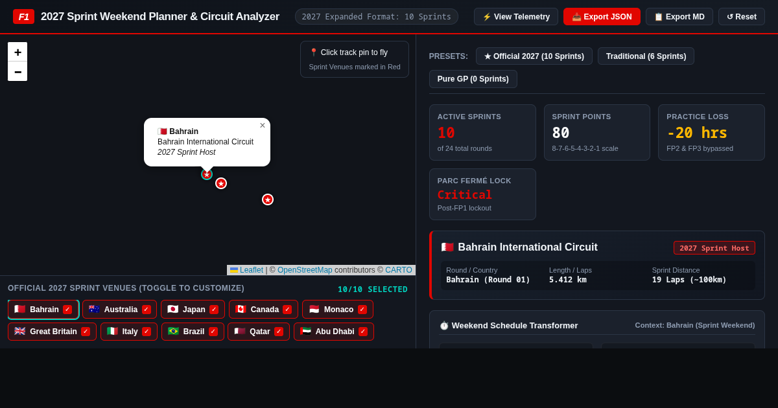This screenshot has height=408, width=778.
Task: Toggle Great Britain sprint venue
Action: coord(52,332)
